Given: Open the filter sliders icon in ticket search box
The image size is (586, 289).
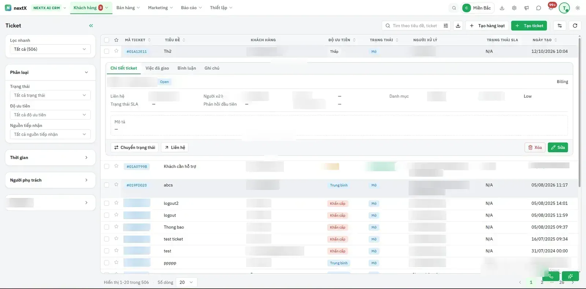Looking at the screenshot, I should click(446, 26).
